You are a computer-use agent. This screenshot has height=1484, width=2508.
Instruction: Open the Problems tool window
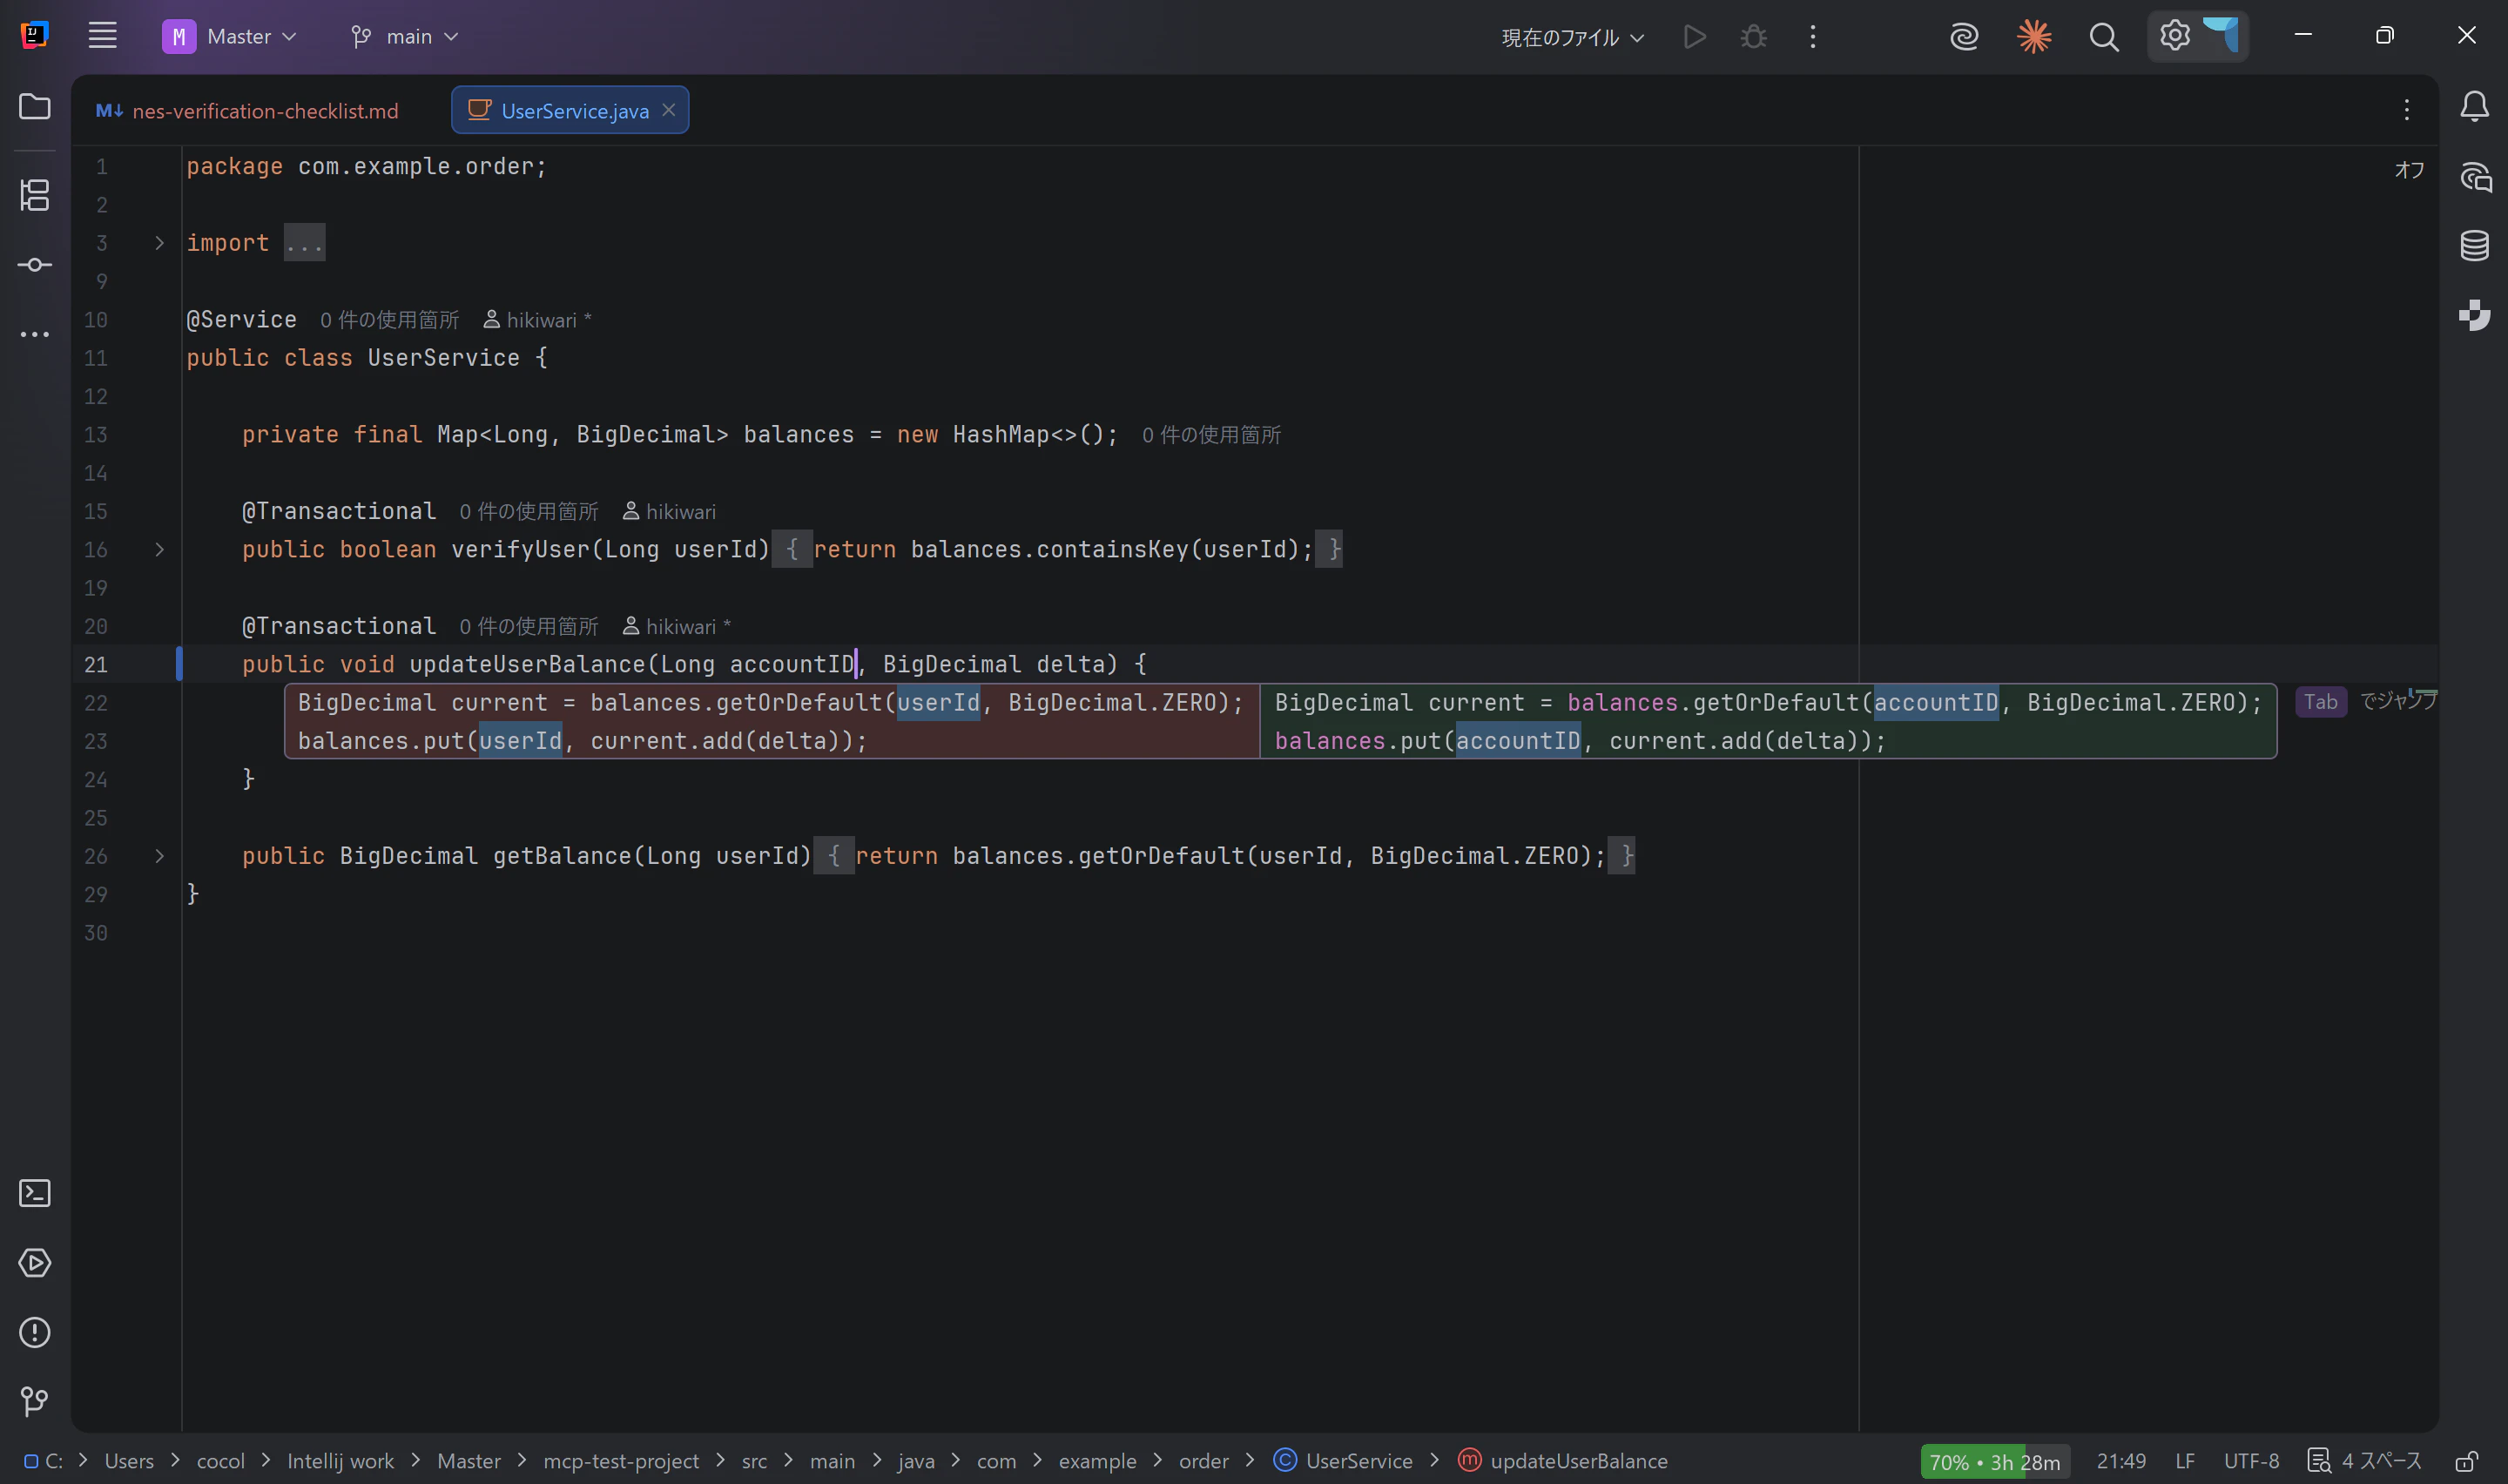click(x=35, y=1332)
